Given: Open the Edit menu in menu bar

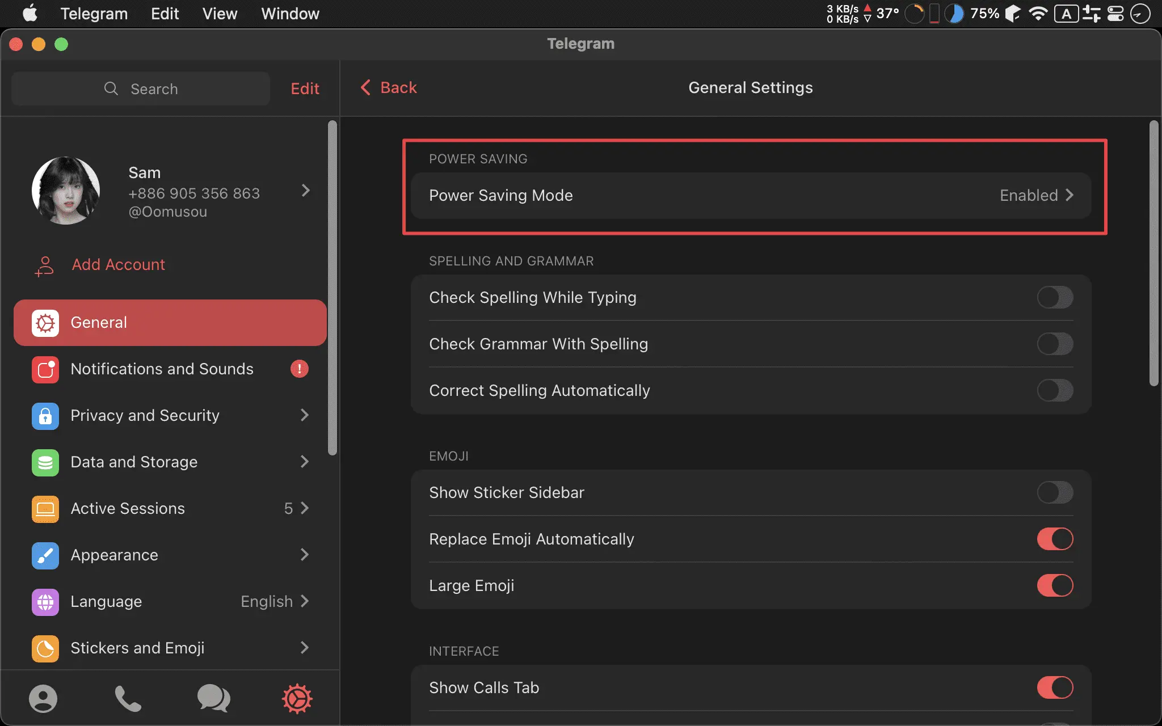Looking at the screenshot, I should (x=165, y=14).
